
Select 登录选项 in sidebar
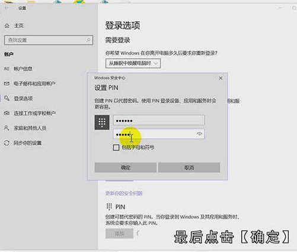(x=23, y=98)
